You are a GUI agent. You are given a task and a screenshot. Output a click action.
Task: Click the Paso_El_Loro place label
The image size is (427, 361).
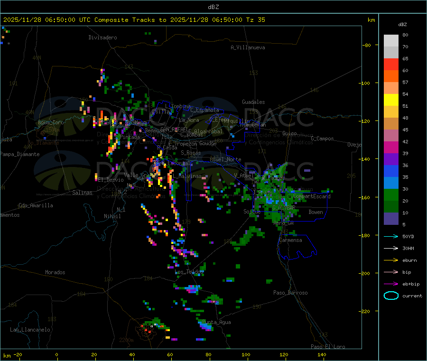[x=328, y=347]
